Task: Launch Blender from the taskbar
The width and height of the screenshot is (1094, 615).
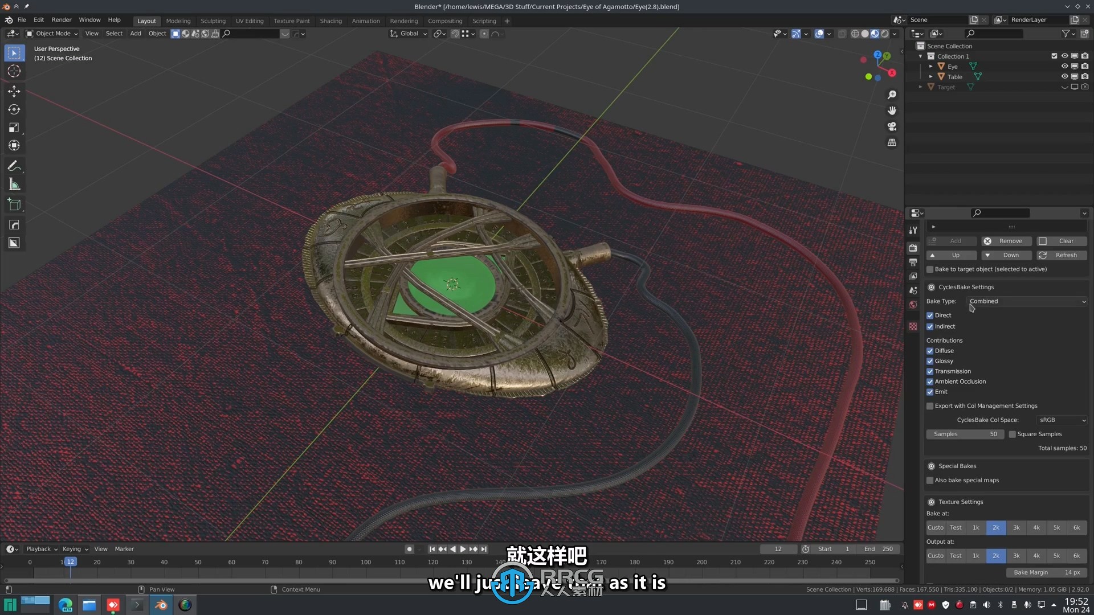Action: pos(161,605)
